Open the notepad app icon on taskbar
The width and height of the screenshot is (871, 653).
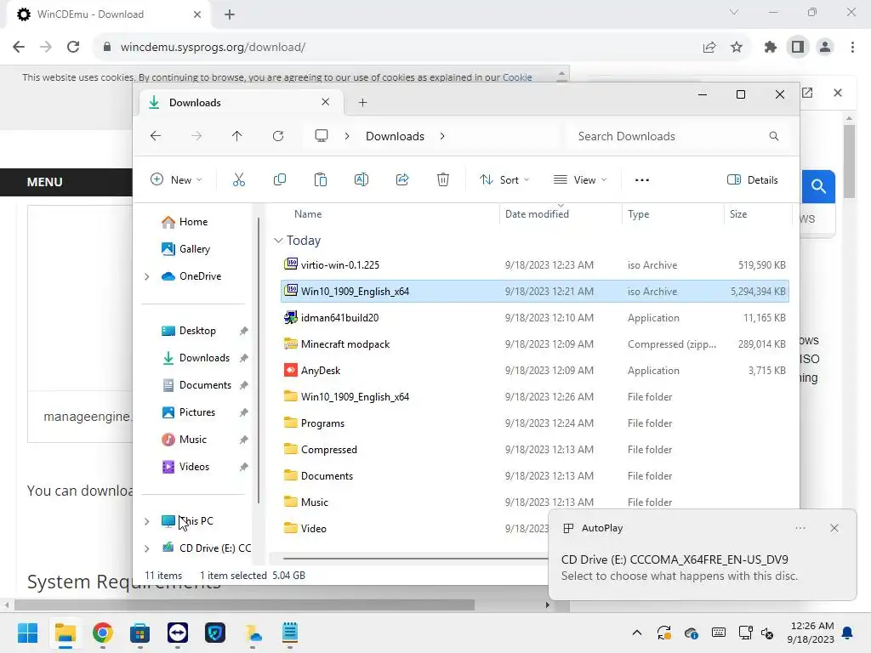290,633
